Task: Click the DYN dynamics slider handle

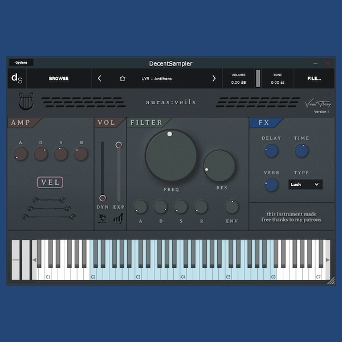Action: 103,198
